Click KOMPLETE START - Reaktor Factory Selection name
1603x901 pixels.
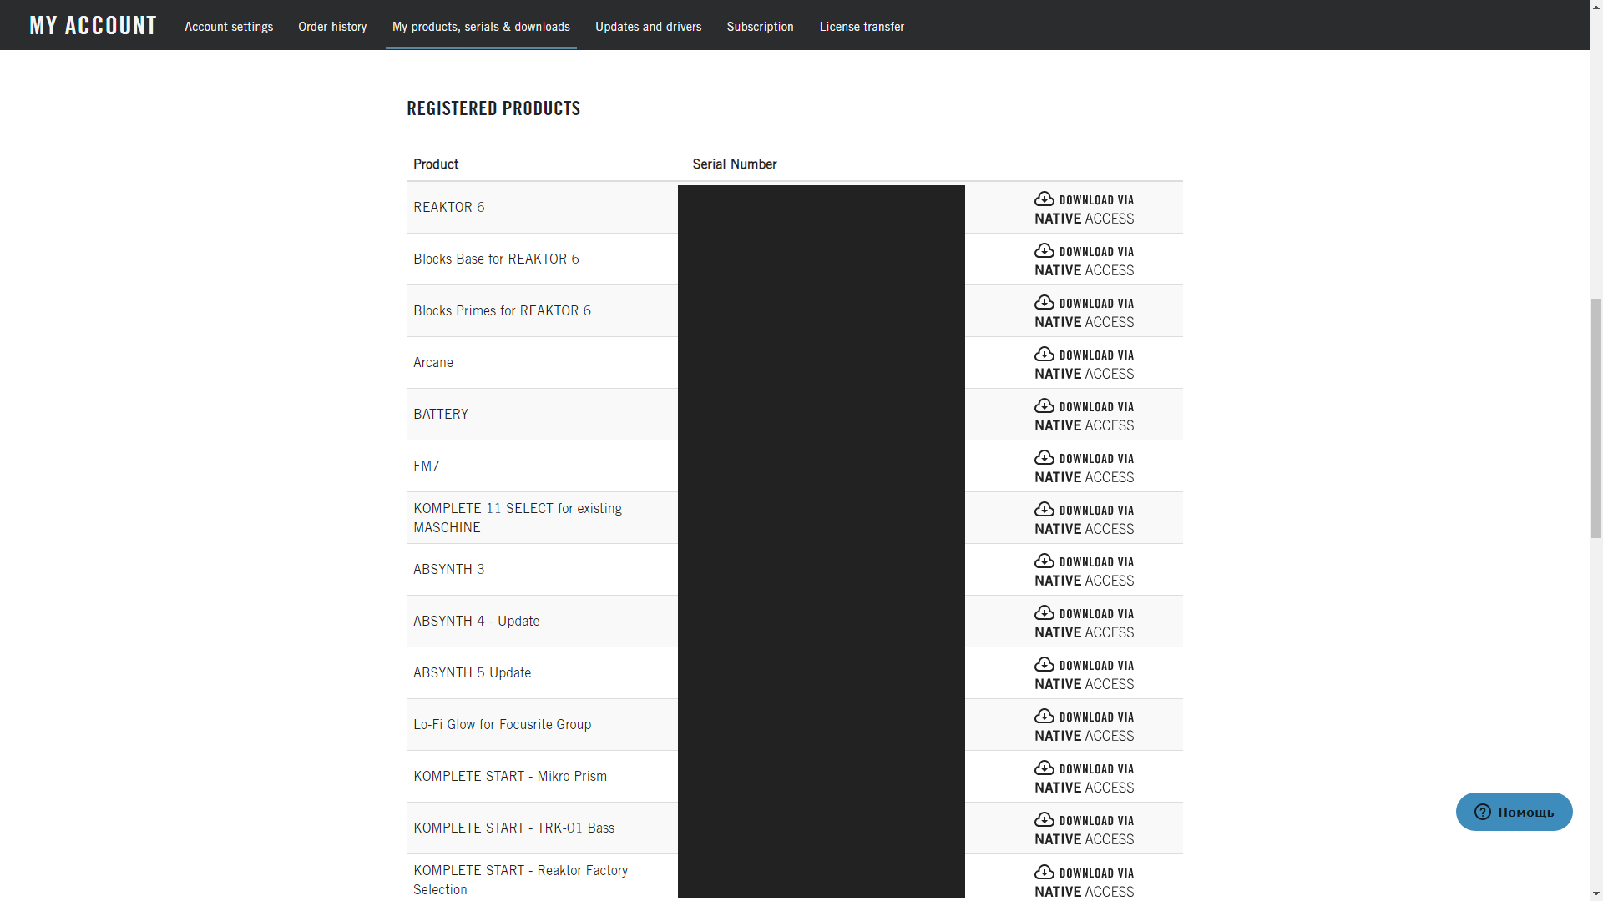pos(521,879)
